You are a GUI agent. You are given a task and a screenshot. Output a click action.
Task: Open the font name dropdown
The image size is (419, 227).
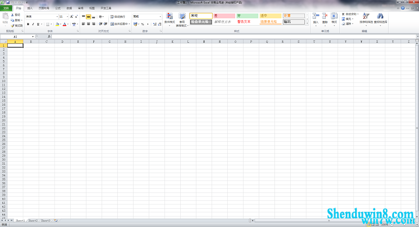pos(57,17)
